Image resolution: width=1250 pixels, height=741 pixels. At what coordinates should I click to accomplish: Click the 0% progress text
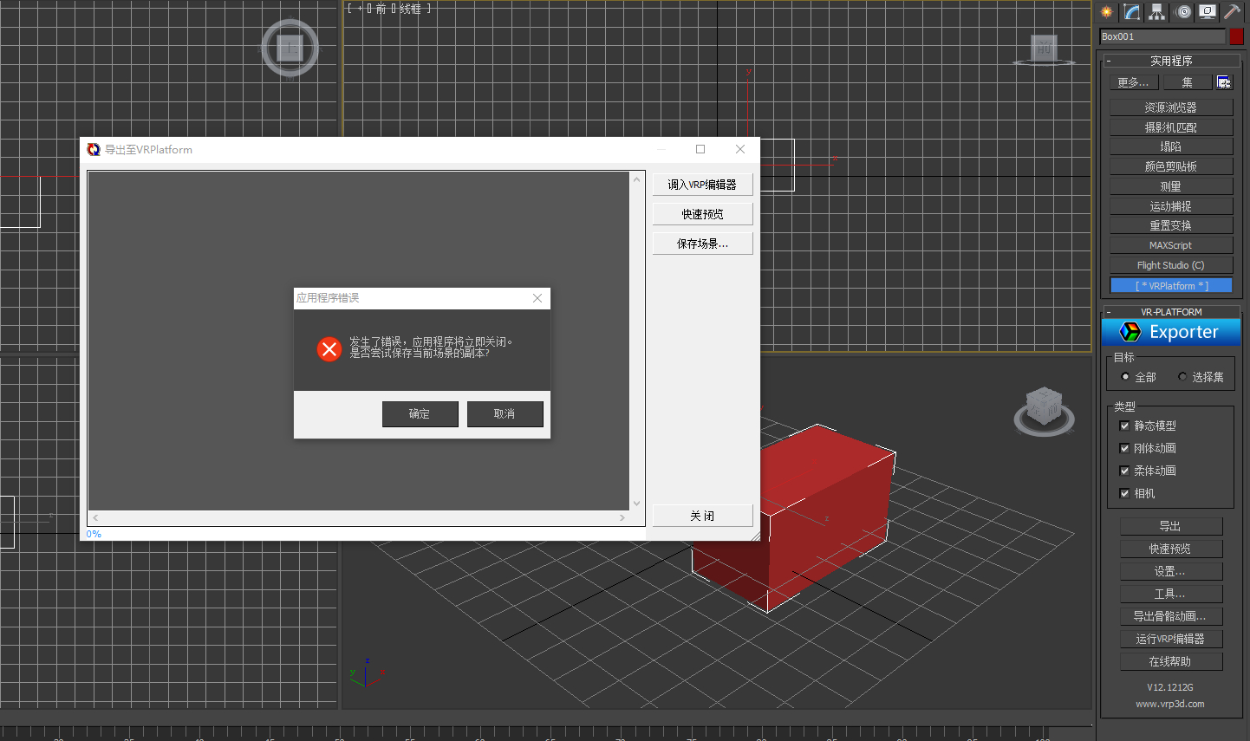pos(94,534)
